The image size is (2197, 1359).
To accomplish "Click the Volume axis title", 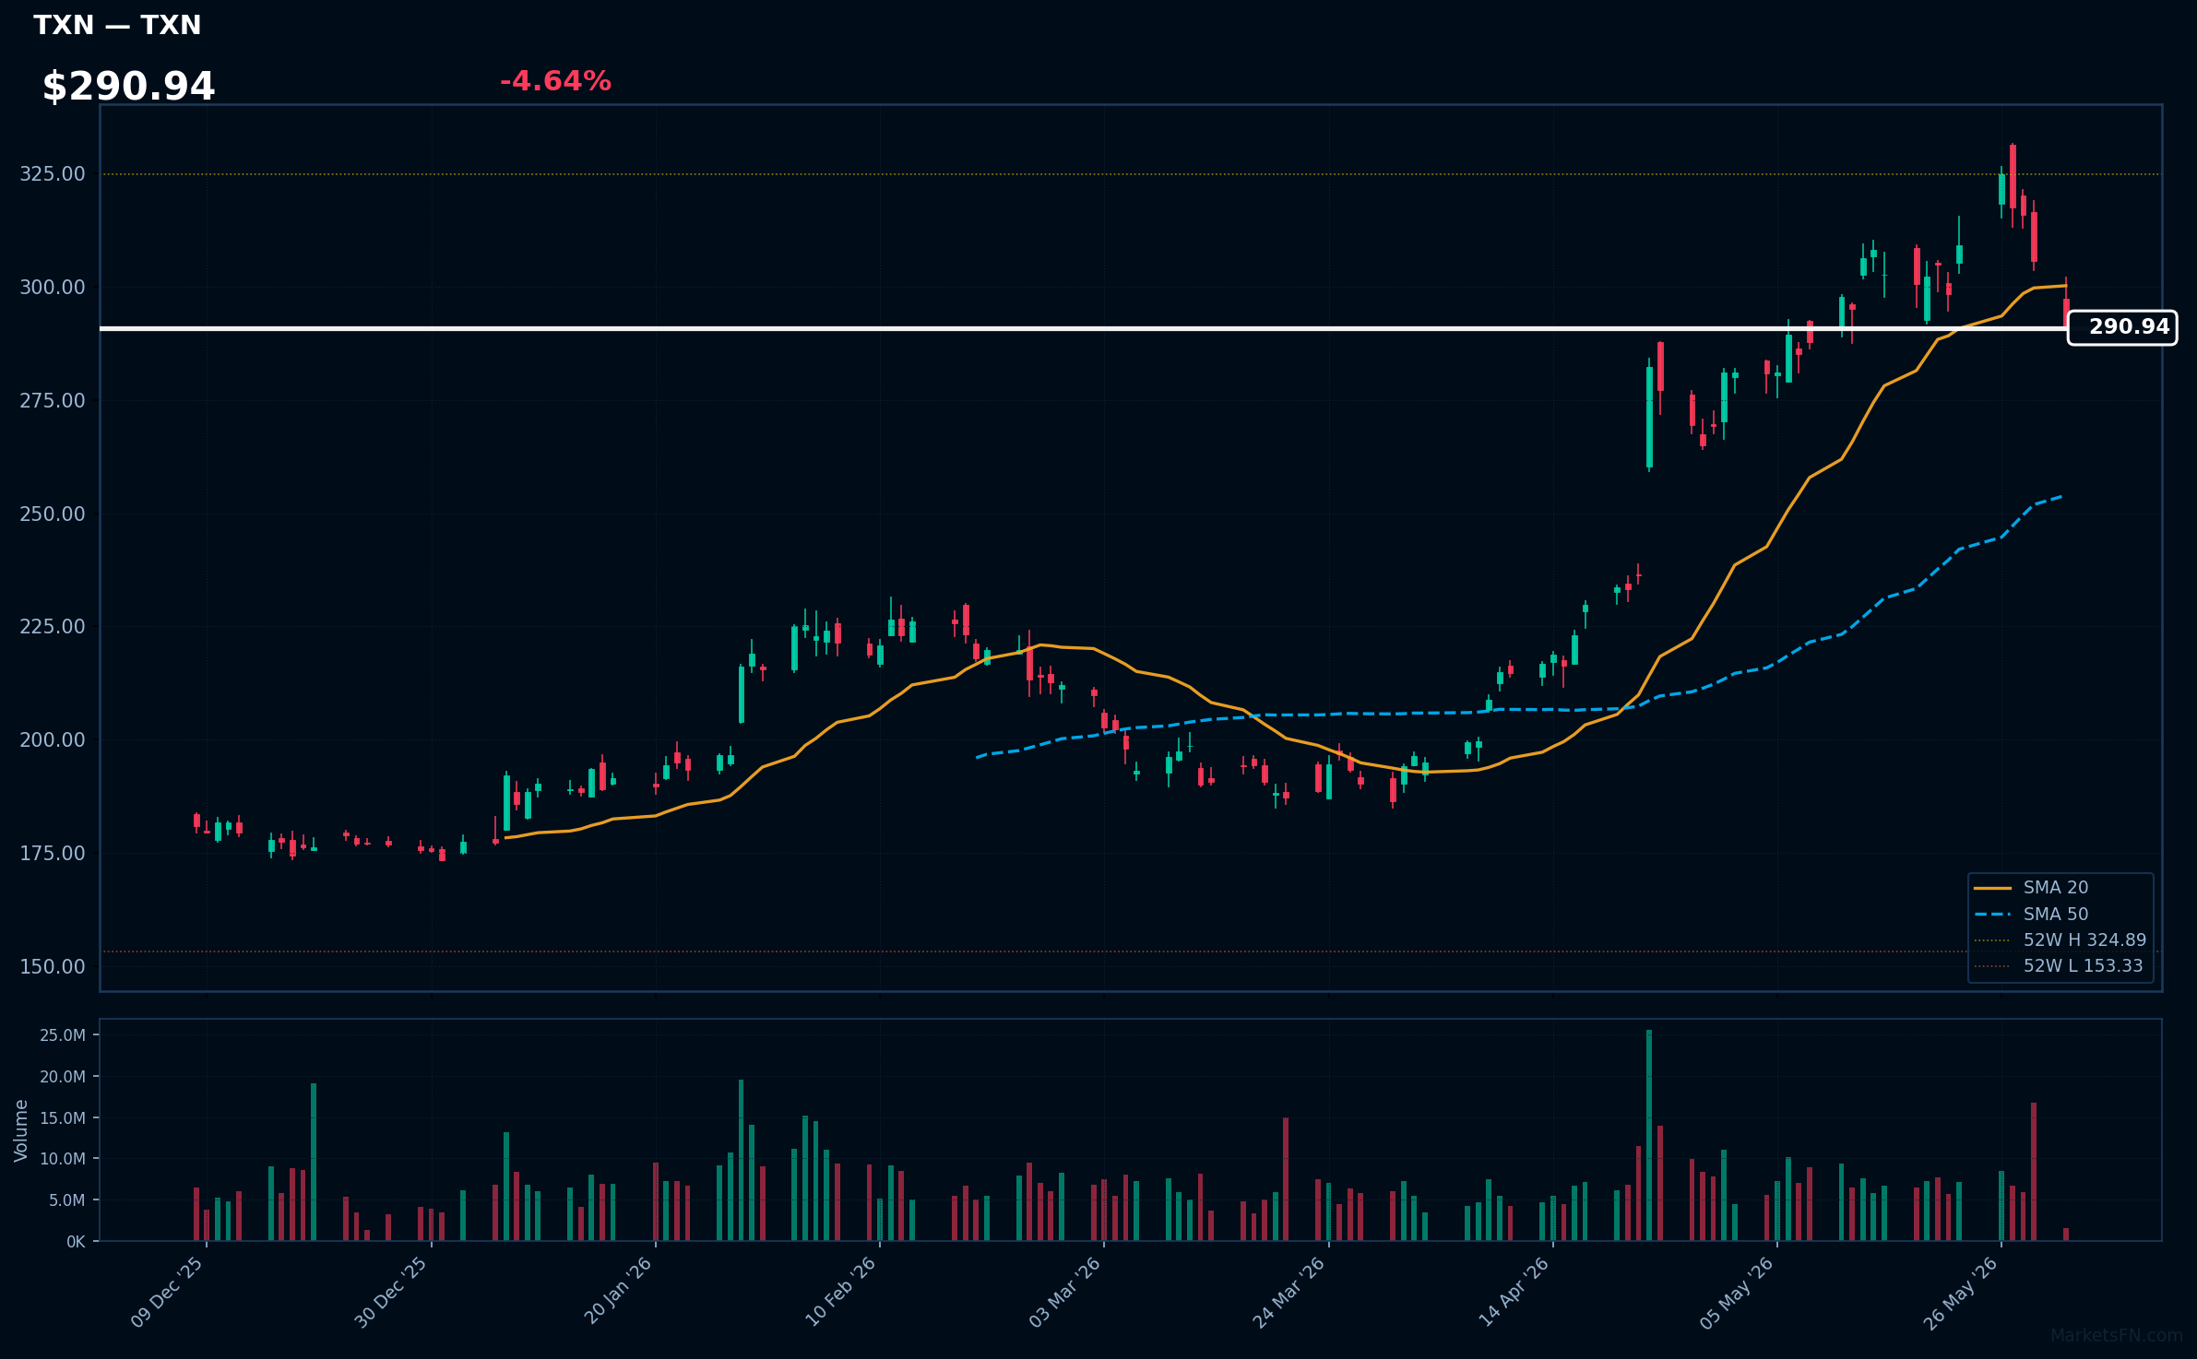I will (20, 1130).
